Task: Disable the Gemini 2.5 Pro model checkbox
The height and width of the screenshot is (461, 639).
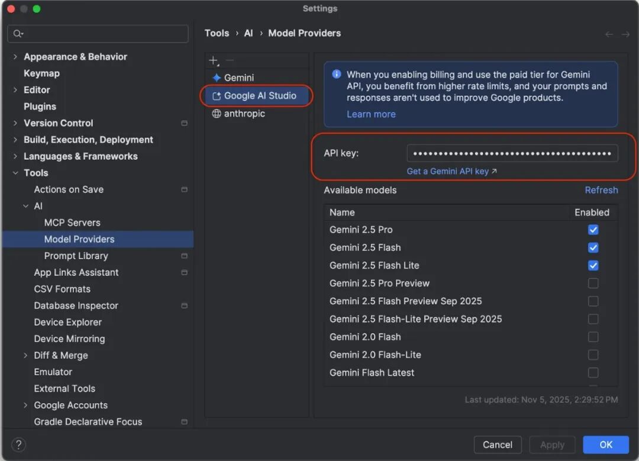Action: 593,230
